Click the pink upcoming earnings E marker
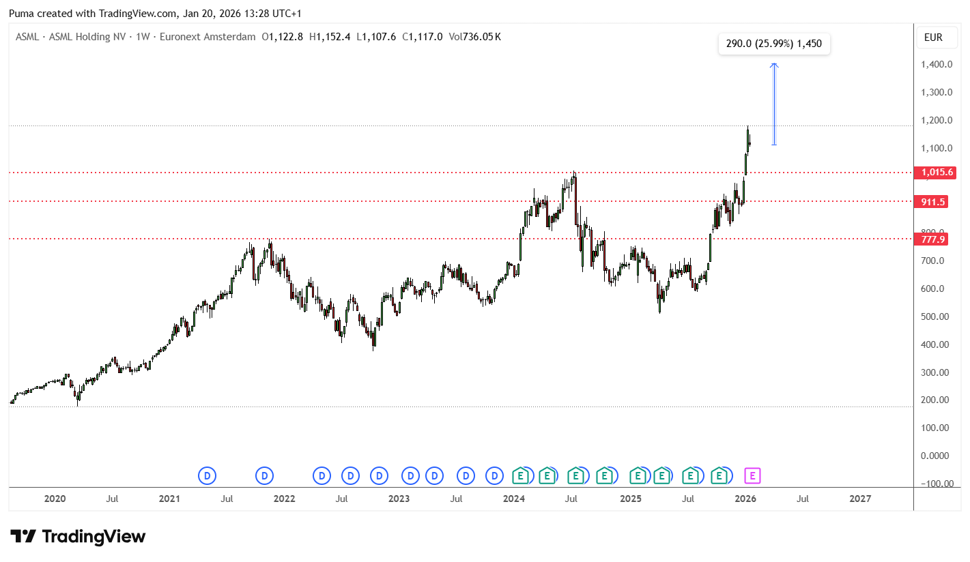 752,475
